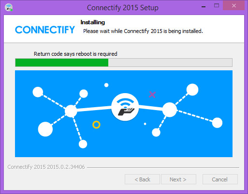Click the large white node right of center

pyautogui.click(x=170, y=110)
